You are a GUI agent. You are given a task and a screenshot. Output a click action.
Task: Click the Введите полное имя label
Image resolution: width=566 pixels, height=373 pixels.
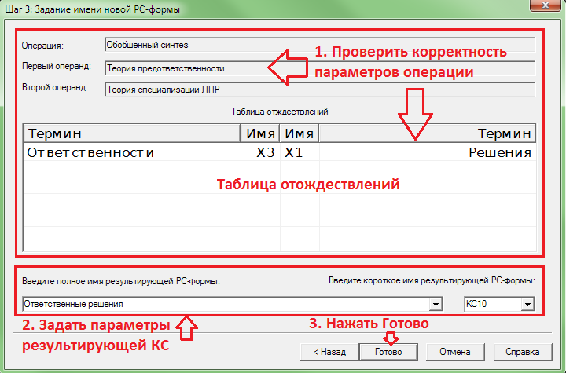(x=121, y=281)
